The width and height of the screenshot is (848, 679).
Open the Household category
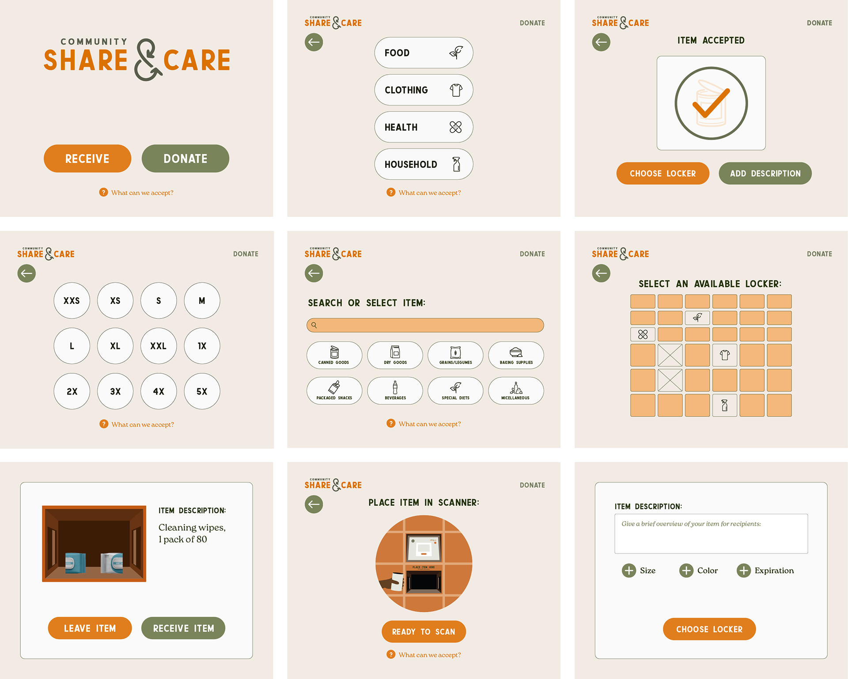tap(424, 164)
